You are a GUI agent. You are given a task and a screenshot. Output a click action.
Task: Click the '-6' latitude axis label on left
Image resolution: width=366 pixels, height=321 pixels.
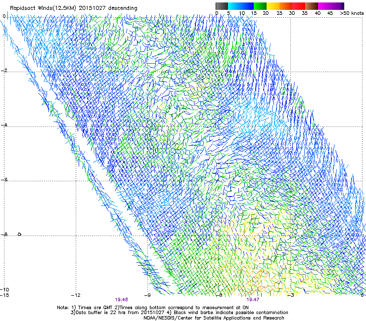(x=4, y=180)
